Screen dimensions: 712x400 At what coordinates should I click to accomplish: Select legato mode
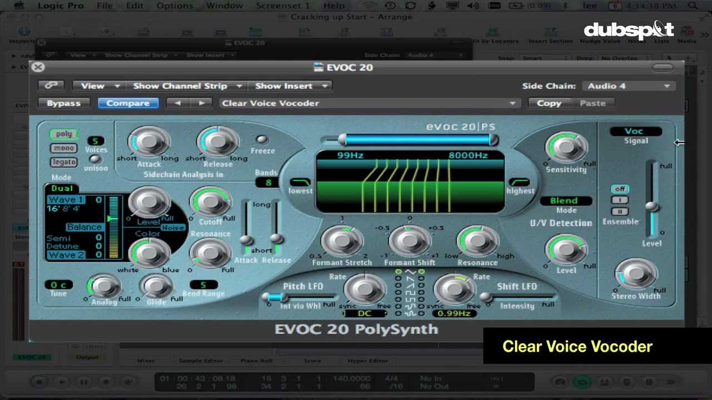pos(64,162)
